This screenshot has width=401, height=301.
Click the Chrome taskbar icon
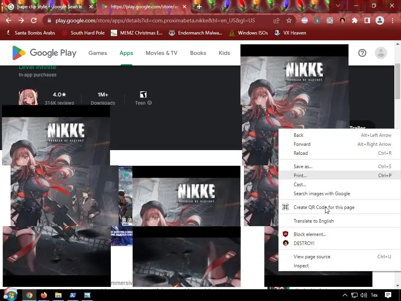coord(29,296)
